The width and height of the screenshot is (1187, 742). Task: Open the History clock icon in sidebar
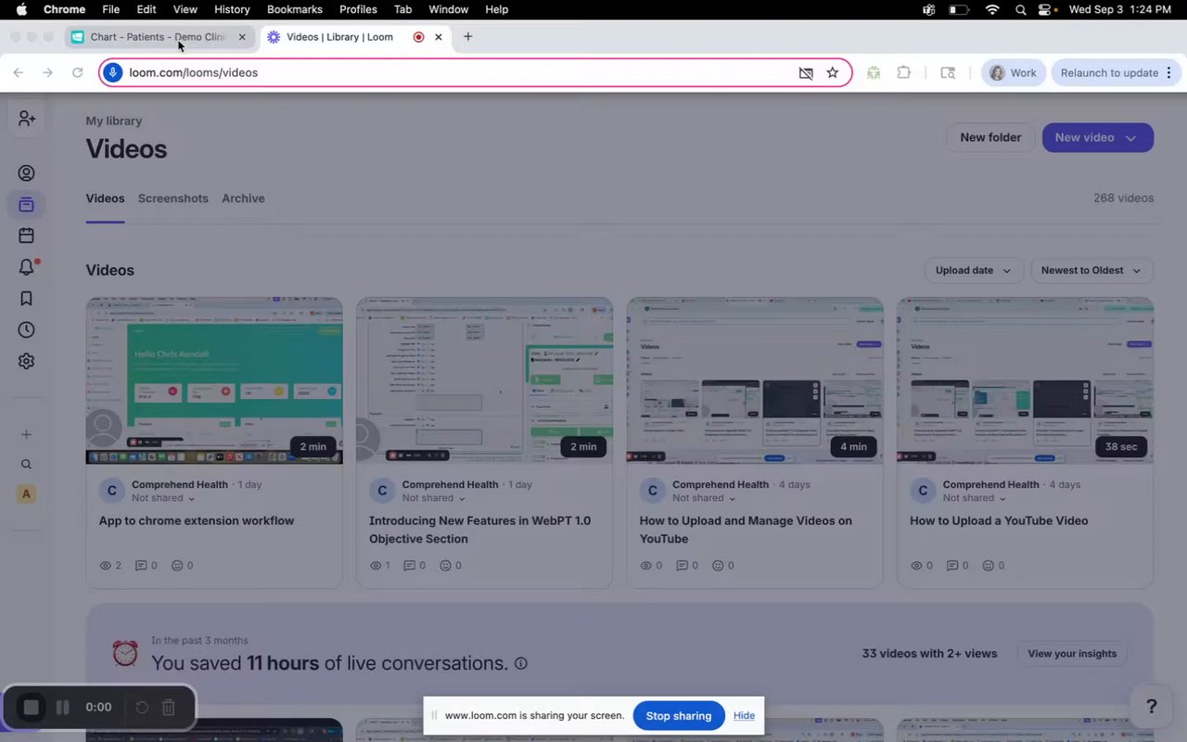tap(26, 330)
